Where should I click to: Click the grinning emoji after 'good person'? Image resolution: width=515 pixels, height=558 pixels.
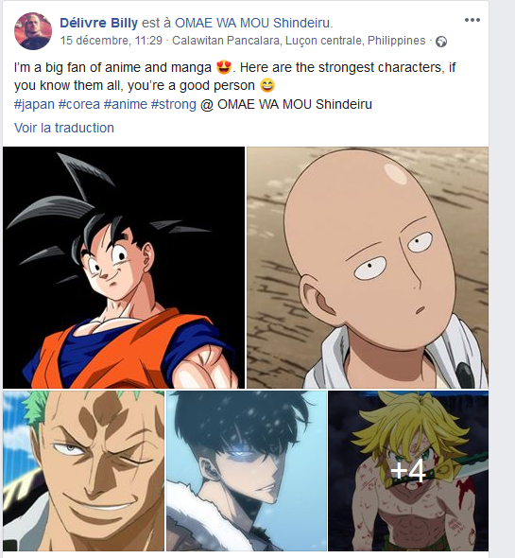pos(267,86)
